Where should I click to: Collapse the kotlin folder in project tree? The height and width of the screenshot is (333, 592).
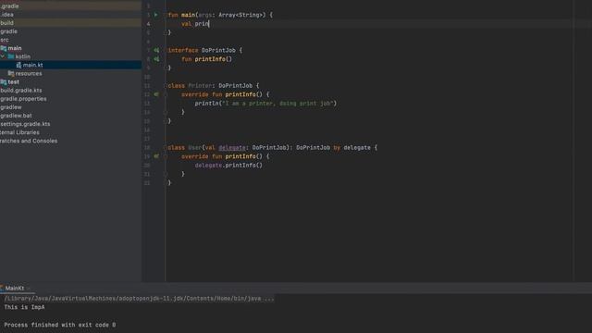[x=3, y=56]
